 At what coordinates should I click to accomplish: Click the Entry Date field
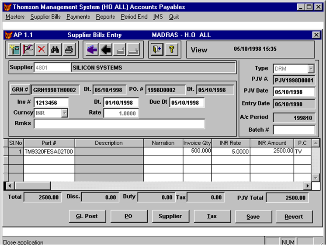click(294, 104)
